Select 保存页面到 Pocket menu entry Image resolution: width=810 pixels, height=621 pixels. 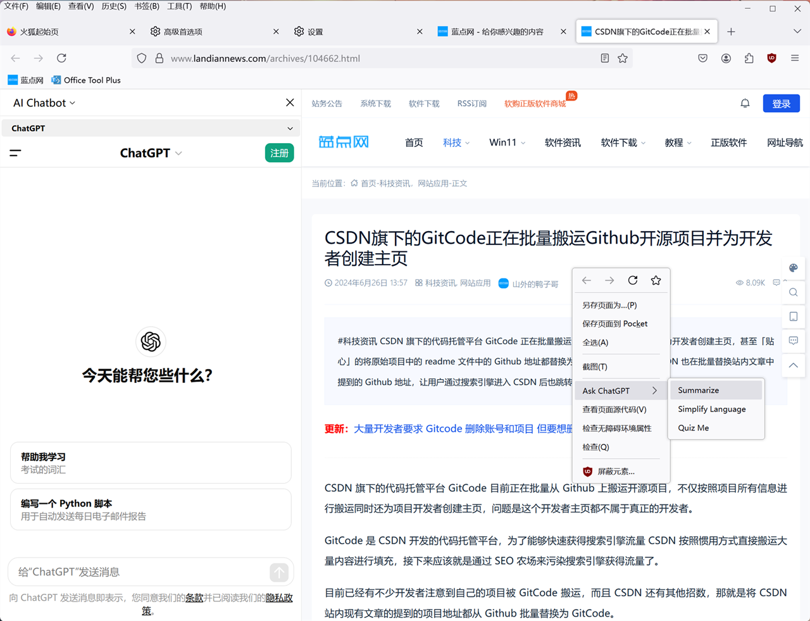(621, 323)
